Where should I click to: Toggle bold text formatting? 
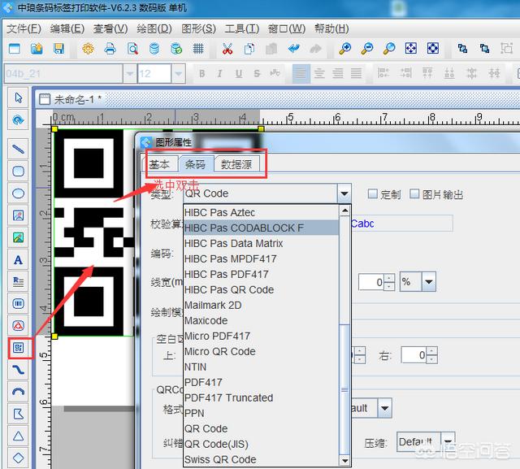[x=201, y=74]
